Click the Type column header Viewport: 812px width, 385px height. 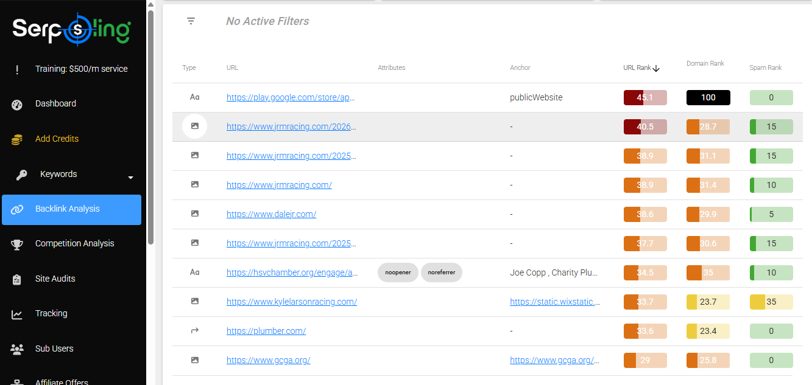[x=189, y=68]
